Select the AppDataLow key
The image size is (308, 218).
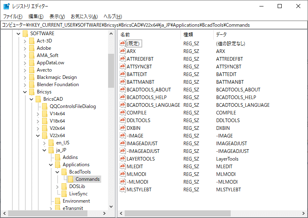coord(51,63)
